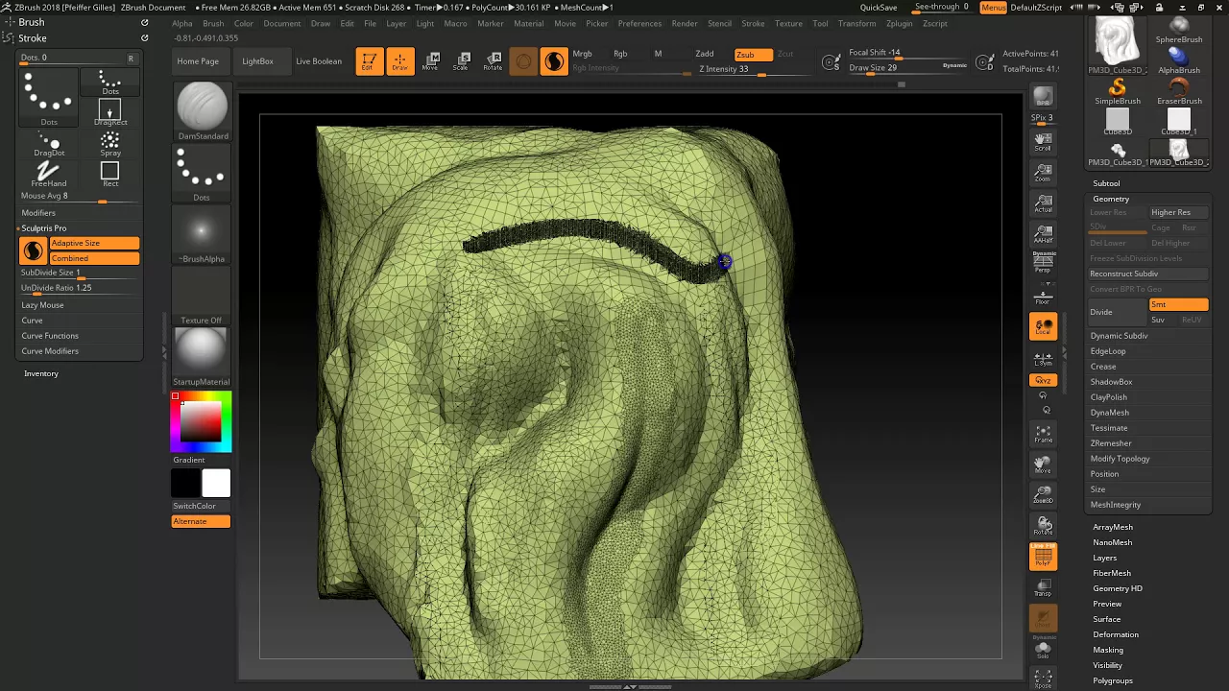The width and height of the screenshot is (1229, 691).
Task: Click the right-shelf Move view icon
Action: coord(1043,465)
